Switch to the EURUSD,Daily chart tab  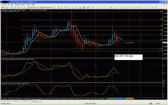pos(6,101)
